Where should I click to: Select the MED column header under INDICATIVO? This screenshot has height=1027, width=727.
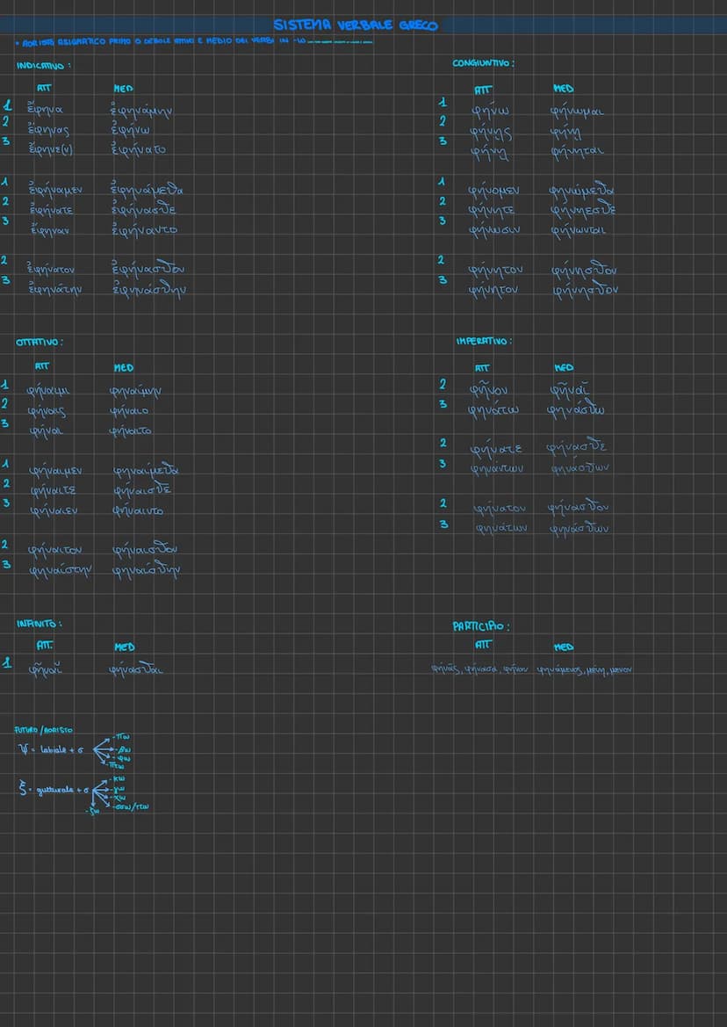click(x=123, y=89)
